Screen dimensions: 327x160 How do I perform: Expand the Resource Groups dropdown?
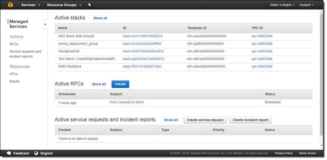coord(64,5)
